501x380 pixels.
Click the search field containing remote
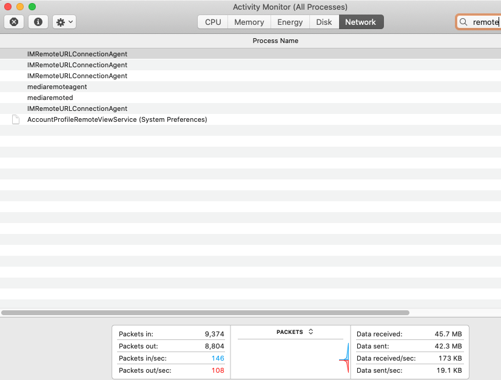[x=479, y=22]
